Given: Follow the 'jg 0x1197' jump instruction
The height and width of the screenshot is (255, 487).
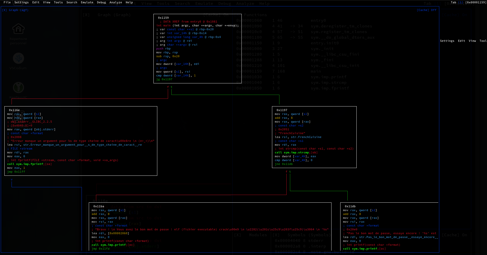Looking at the screenshot, I should tap(164, 79).
